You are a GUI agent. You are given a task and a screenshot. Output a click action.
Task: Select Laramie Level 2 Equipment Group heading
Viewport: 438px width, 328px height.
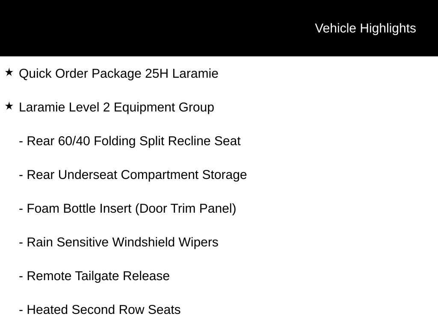(x=116, y=107)
